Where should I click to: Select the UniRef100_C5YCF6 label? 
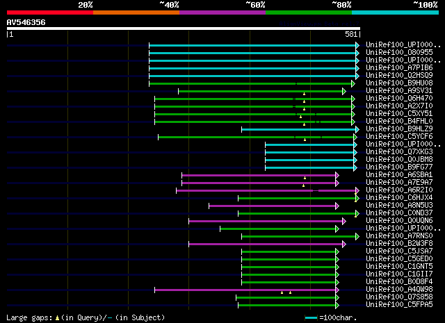(x=399, y=137)
